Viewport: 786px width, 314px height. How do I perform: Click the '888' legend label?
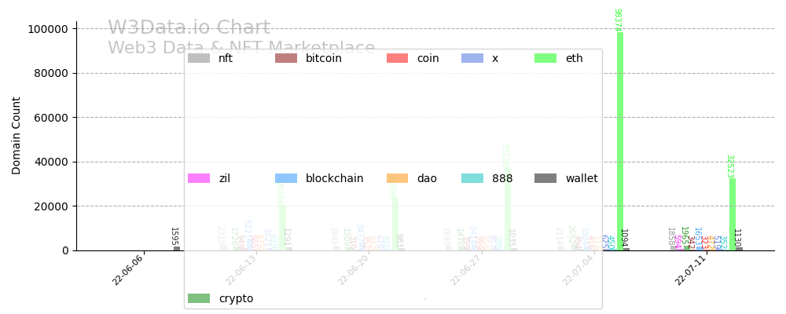coord(502,178)
